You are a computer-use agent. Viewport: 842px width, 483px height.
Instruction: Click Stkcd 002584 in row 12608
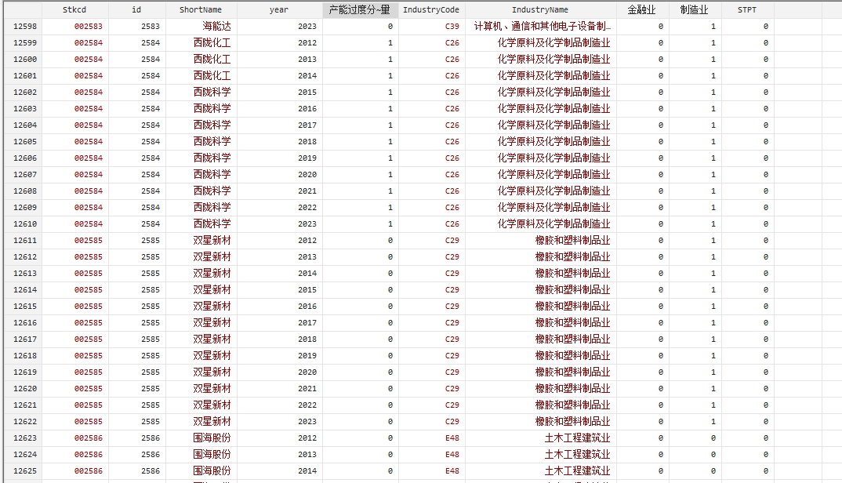[88, 191]
